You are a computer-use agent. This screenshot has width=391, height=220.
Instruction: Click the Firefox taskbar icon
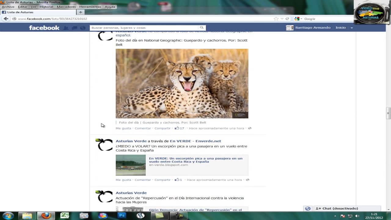(x=46, y=216)
